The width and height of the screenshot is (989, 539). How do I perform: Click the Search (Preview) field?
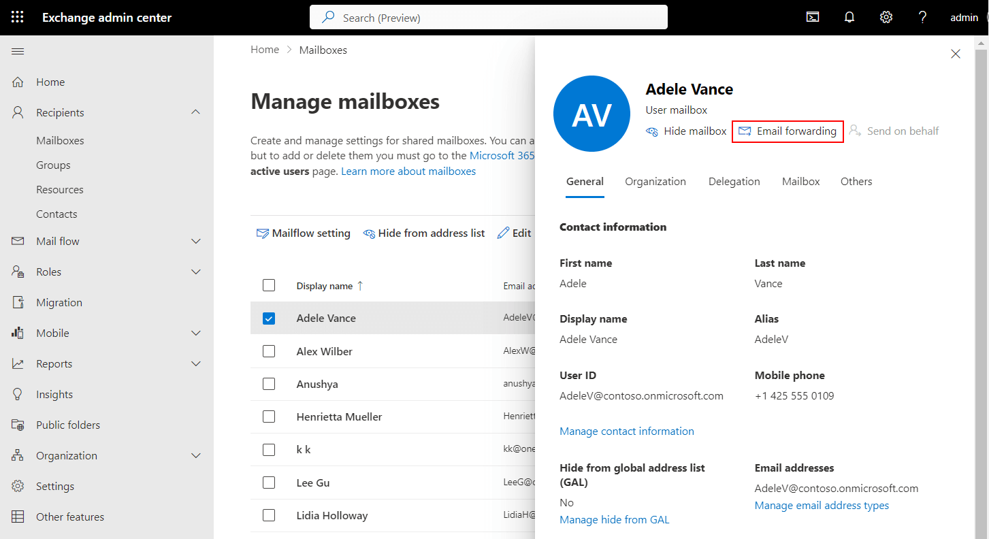487,17
